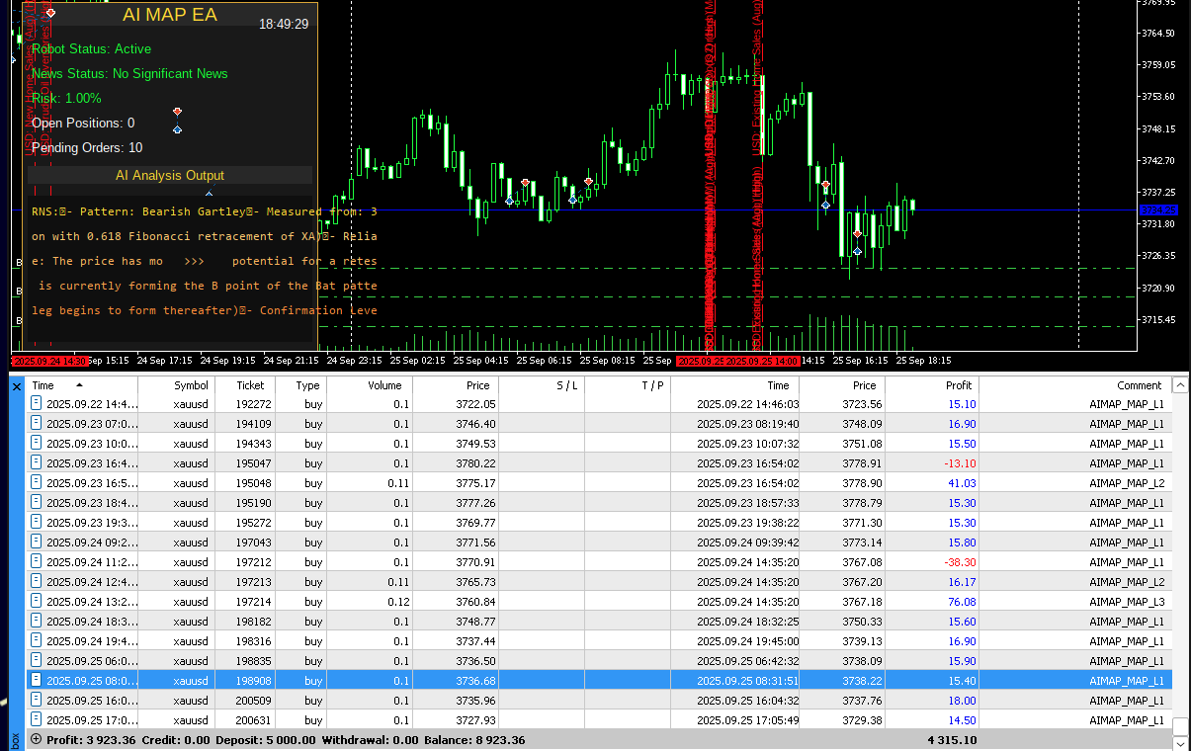Click the total profit 4 315.10 value
The image size is (1191, 751).
pyautogui.click(x=952, y=740)
